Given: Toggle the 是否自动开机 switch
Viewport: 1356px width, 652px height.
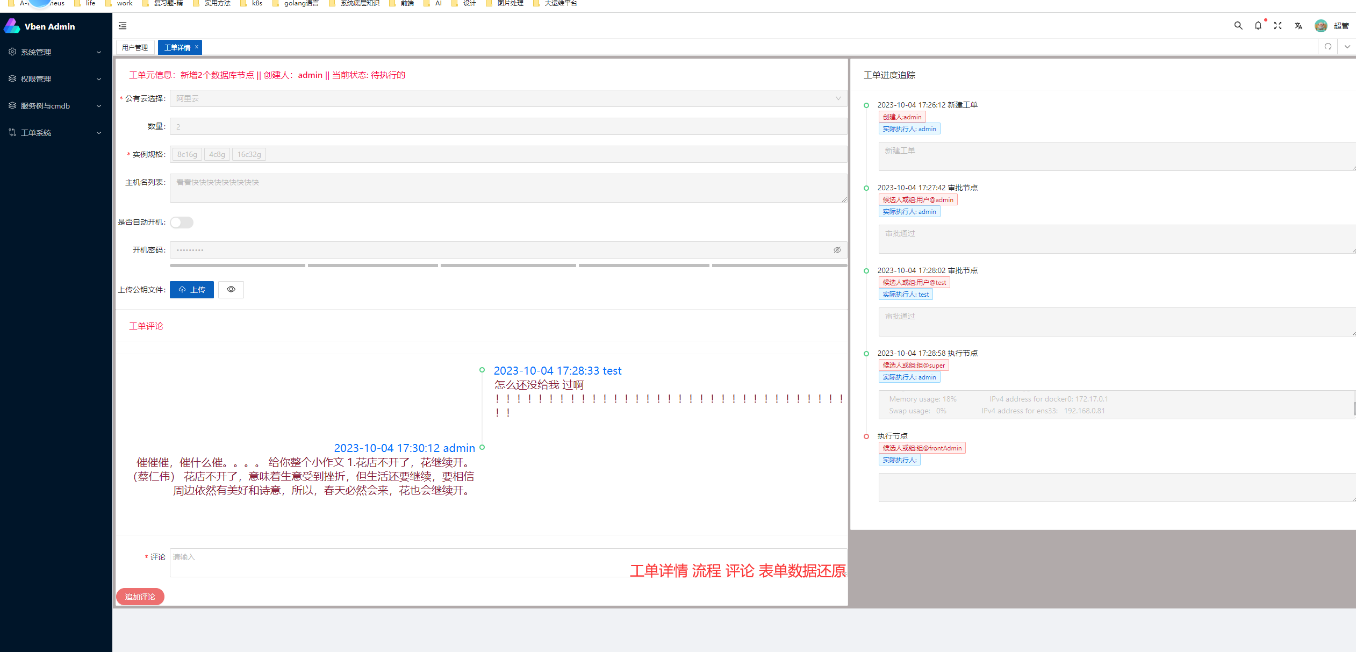Looking at the screenshot, I should tap(182, 223).
